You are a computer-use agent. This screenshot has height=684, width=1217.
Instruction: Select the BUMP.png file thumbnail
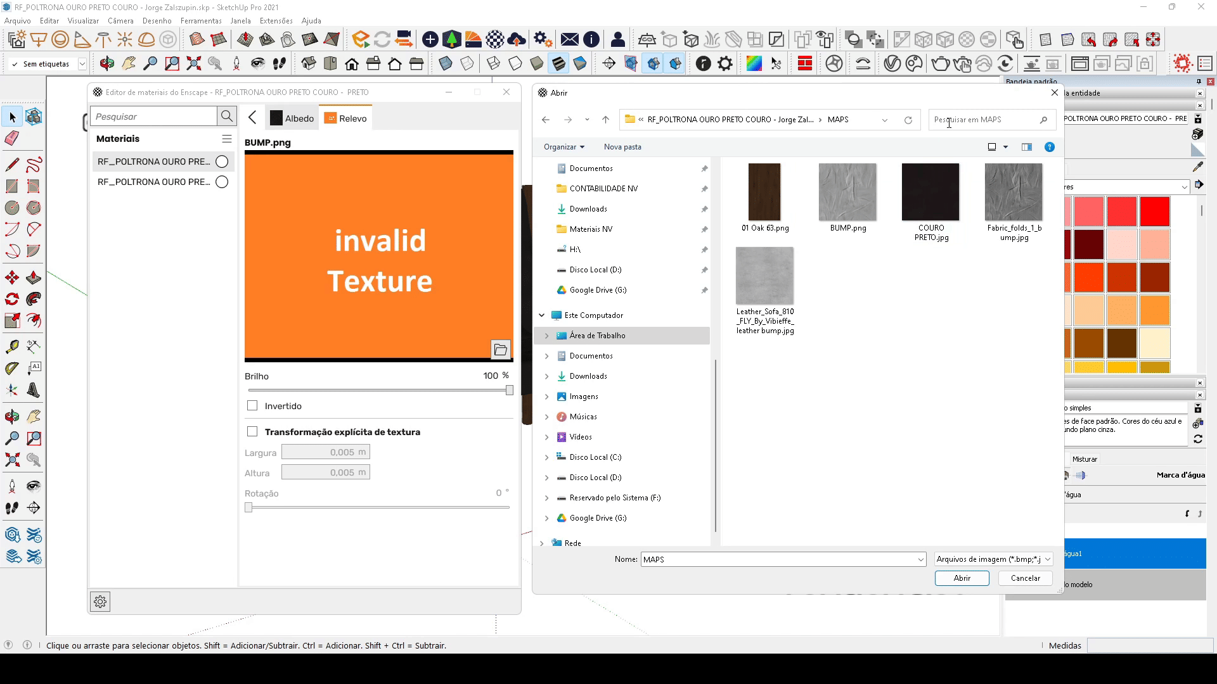click(x=847, y=193)
